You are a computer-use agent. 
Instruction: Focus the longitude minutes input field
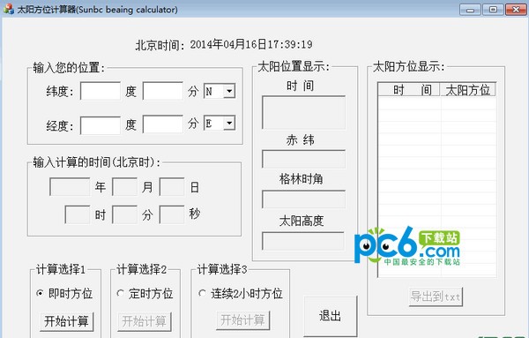(x=163, y=124)
